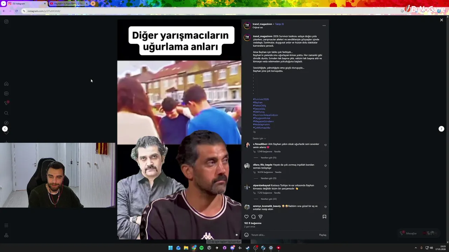The height and width of the screenshot is (252, 449).
Task: Open Search in the Instagram sidebar
Action: point(6,113)
